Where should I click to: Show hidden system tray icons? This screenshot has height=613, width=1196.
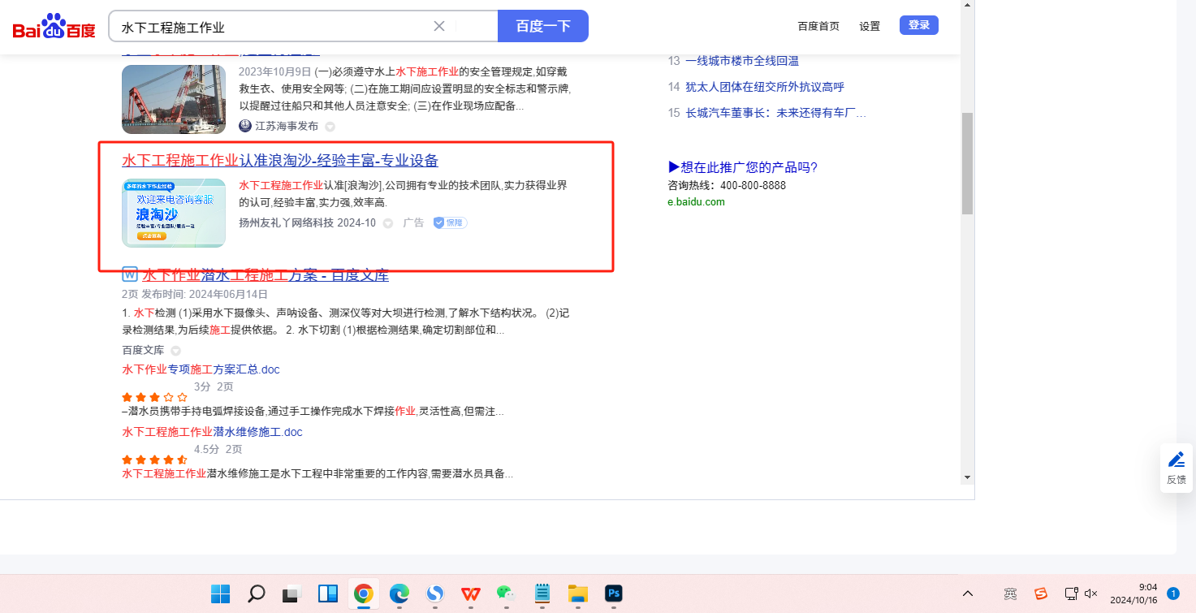click(967, 594)
